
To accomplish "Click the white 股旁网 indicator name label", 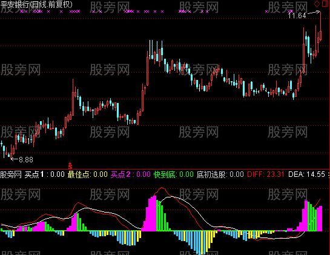I will tap(11, 174).
